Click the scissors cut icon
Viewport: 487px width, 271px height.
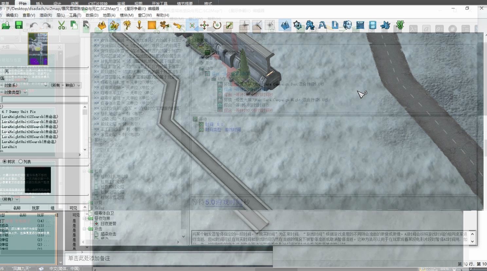click(x=62, y=25)
